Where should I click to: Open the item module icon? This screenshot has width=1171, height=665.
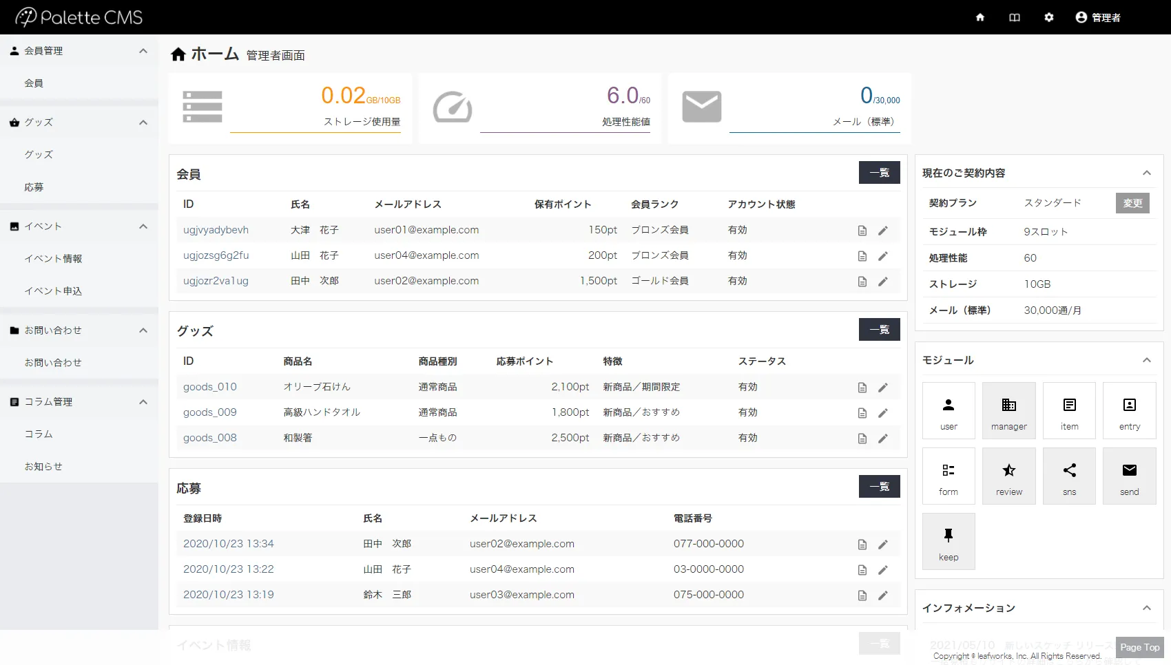(1069, 410)
